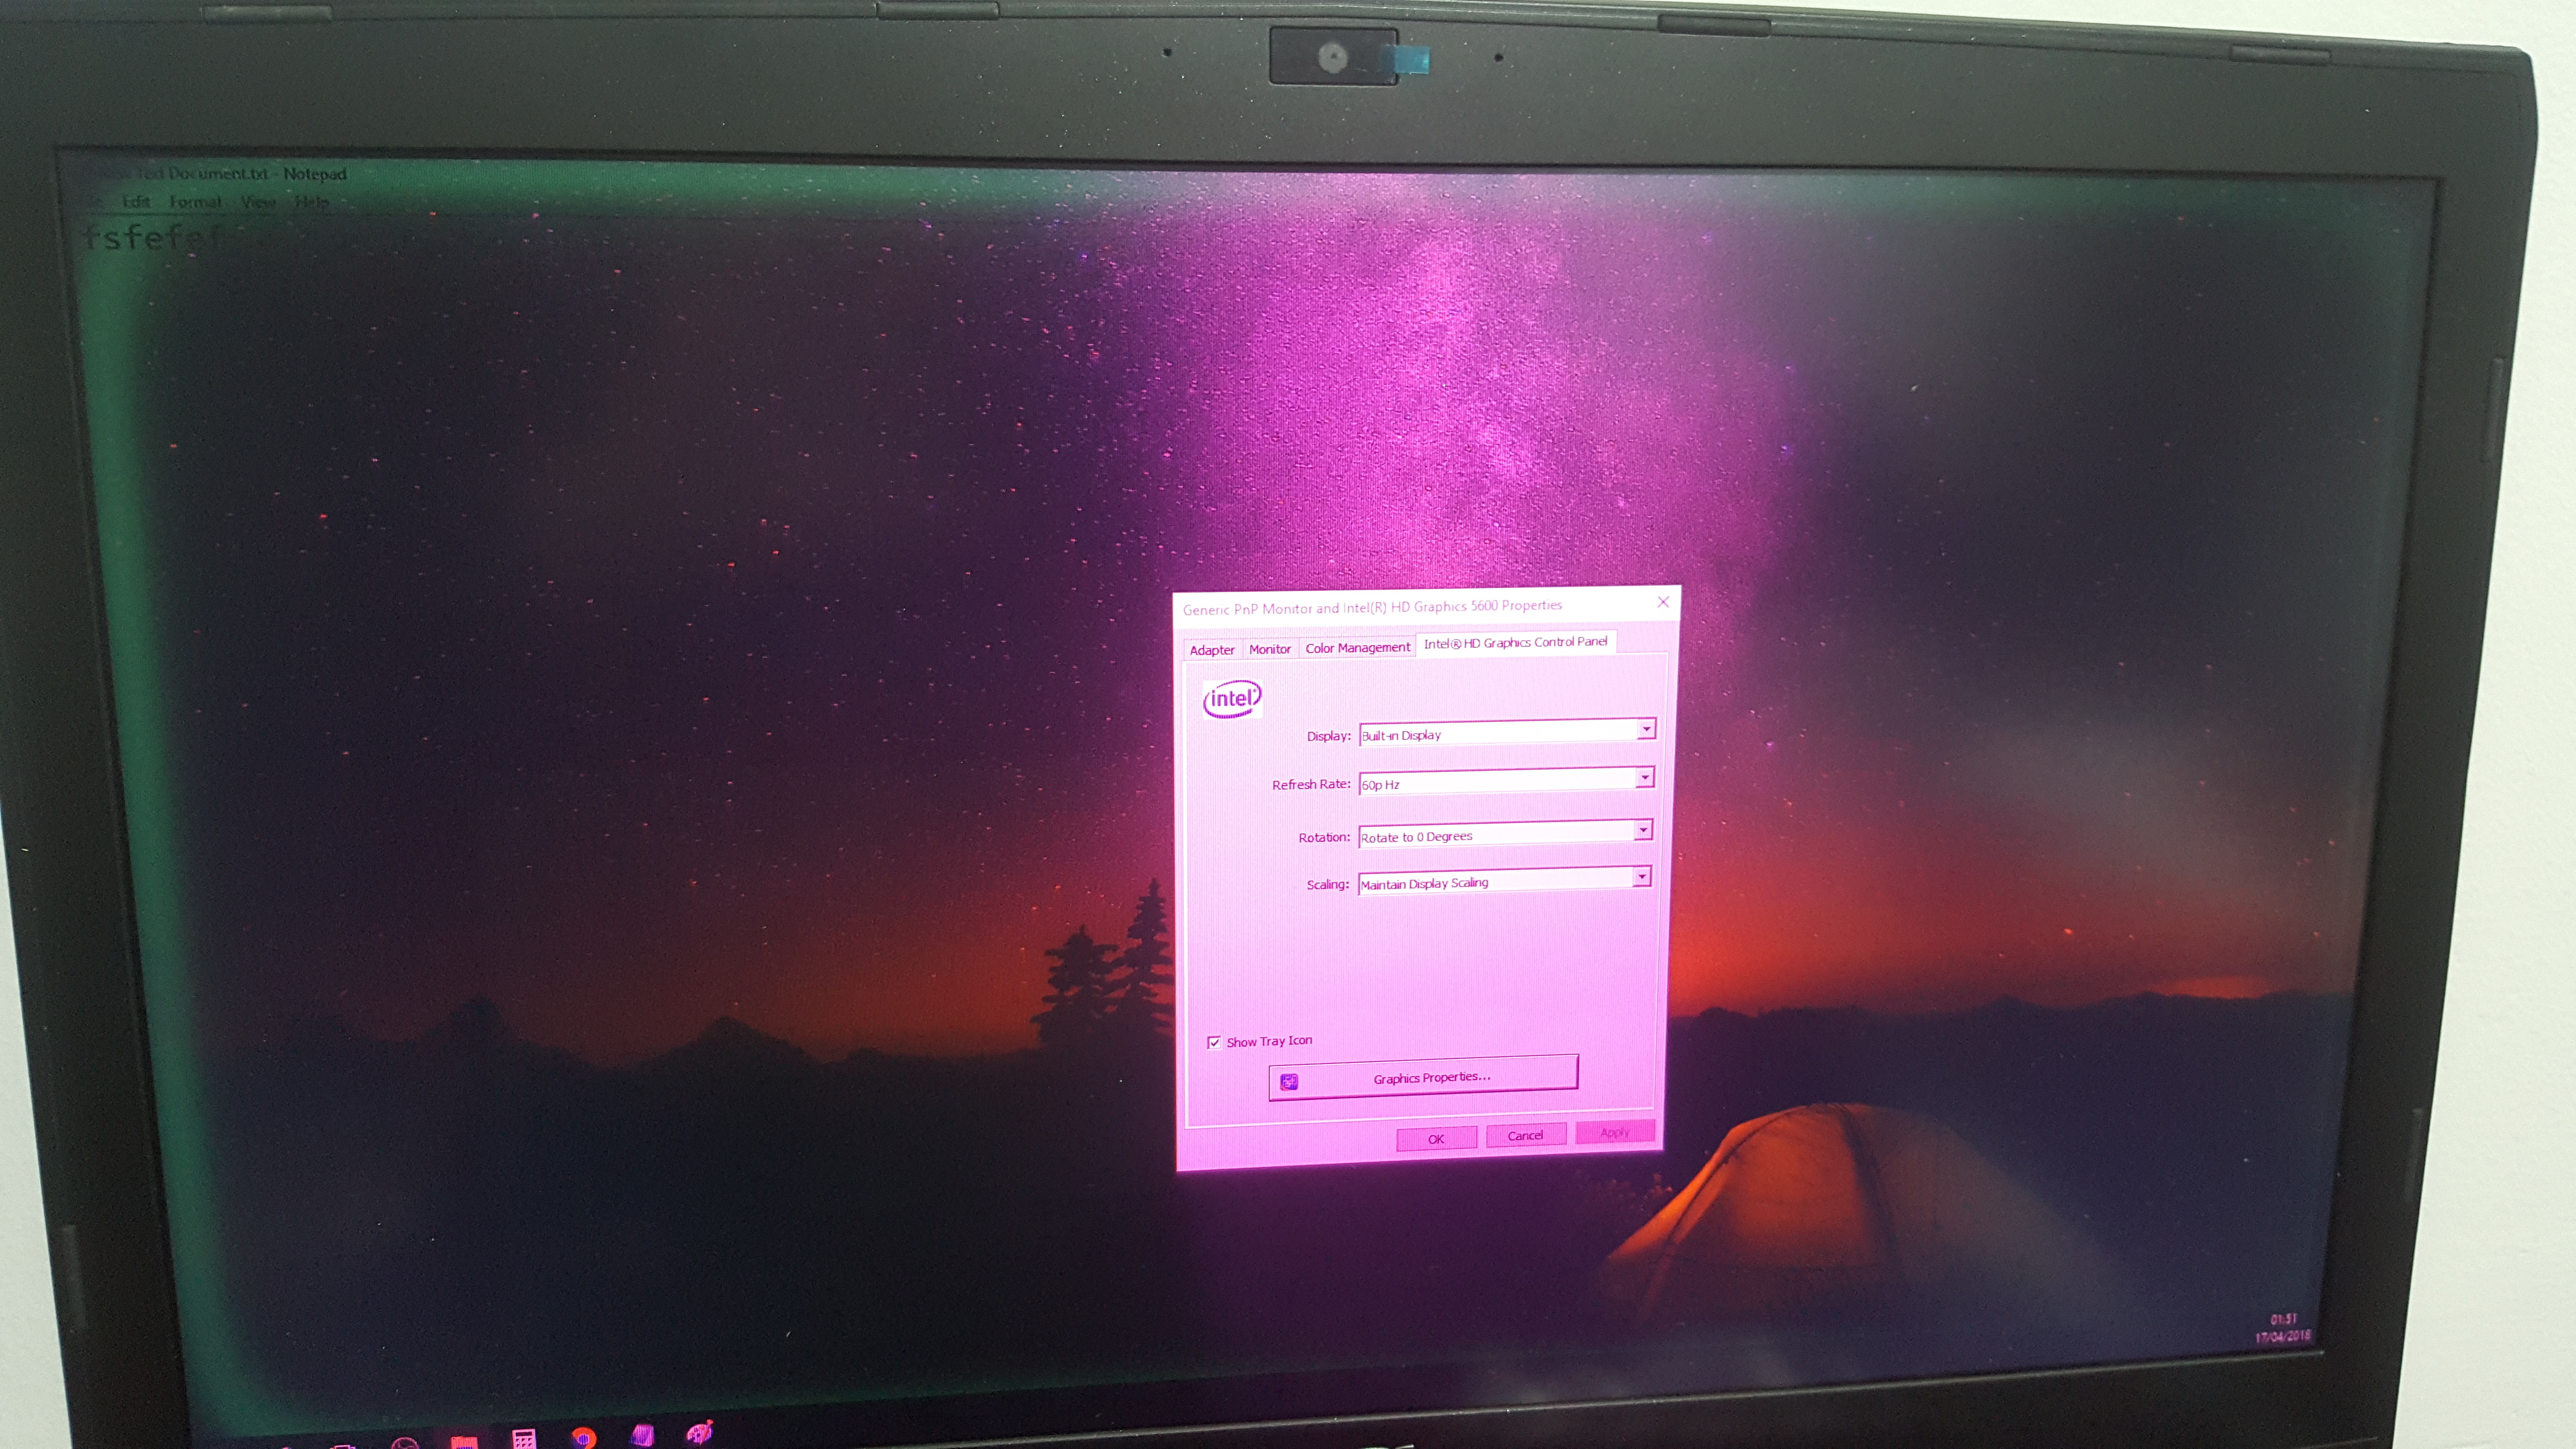Toggle the Show Tray Icon checkbox
The width and height of the screenshot is (2576, 1449).
[x=1214, y=1042]
